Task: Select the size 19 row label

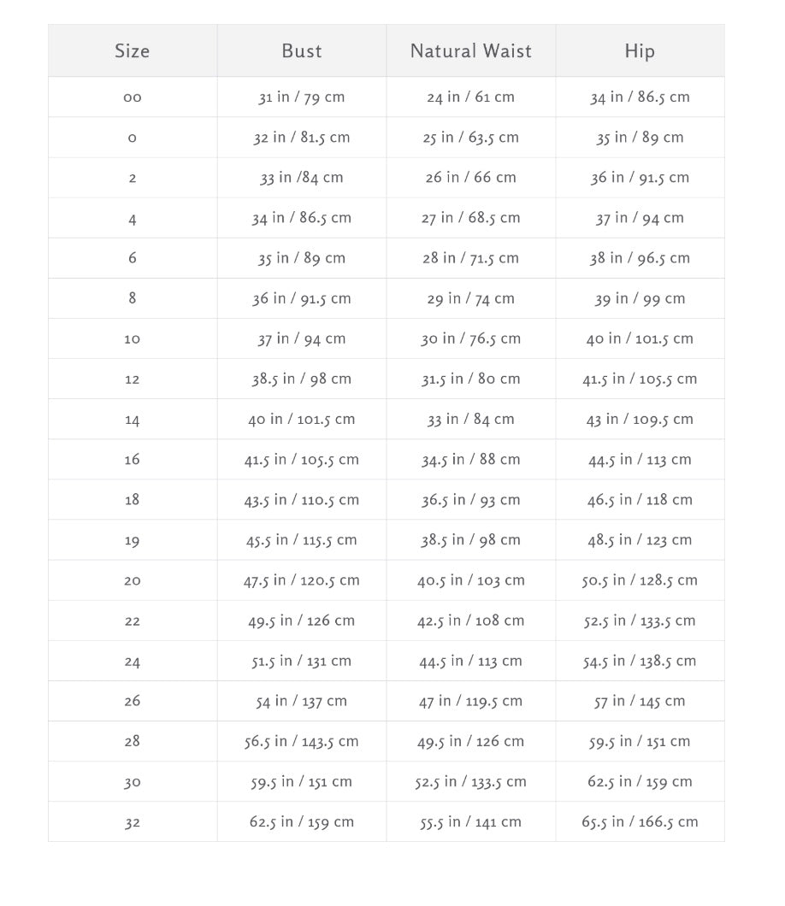Action: tap(133, 540)
